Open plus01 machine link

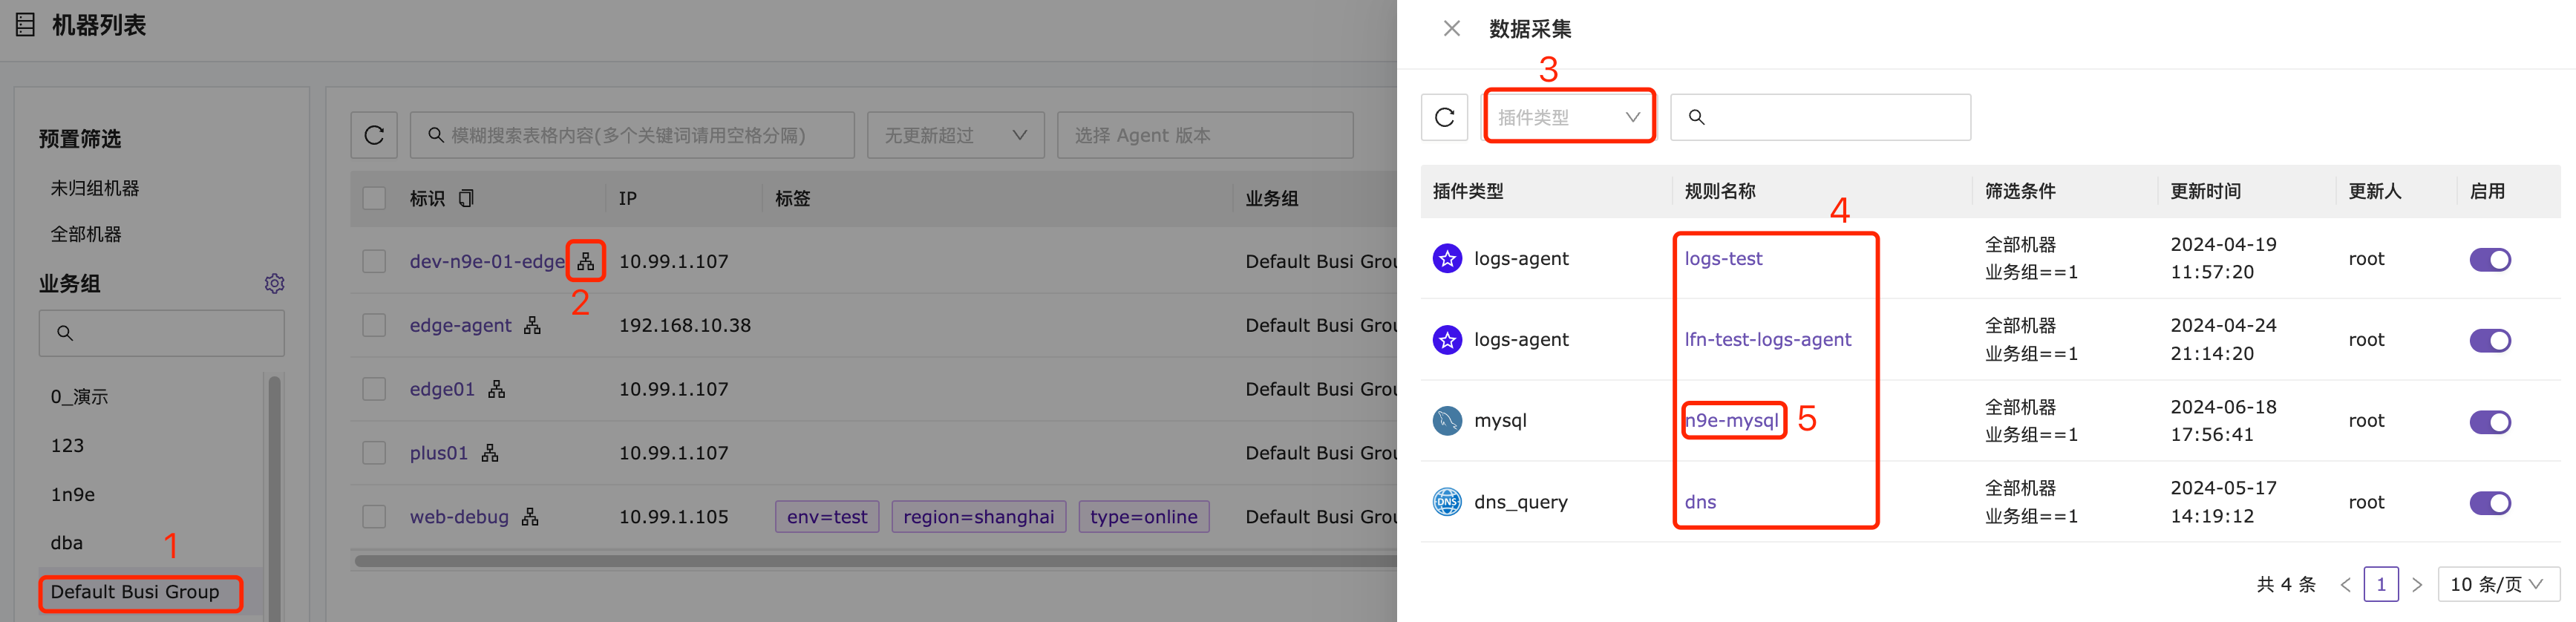click(438, 453)
